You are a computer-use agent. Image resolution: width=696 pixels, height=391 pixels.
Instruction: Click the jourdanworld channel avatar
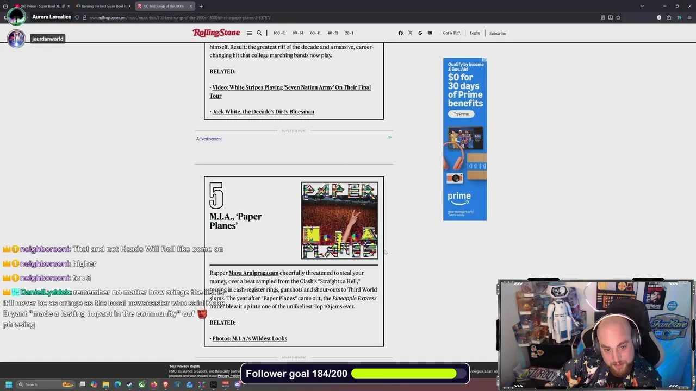16,39
